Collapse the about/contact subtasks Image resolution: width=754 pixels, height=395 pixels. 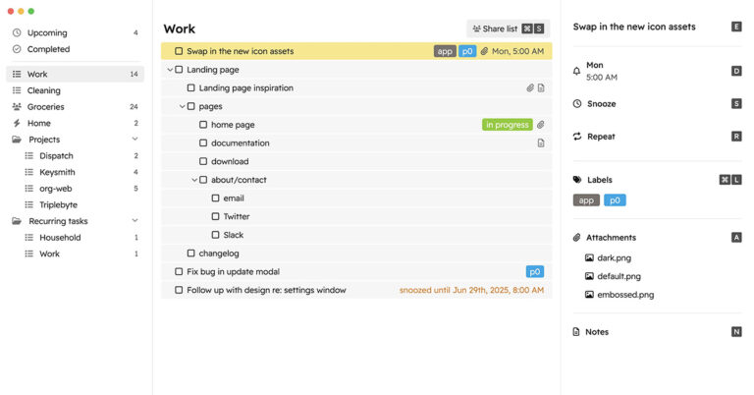coord(194,180)
